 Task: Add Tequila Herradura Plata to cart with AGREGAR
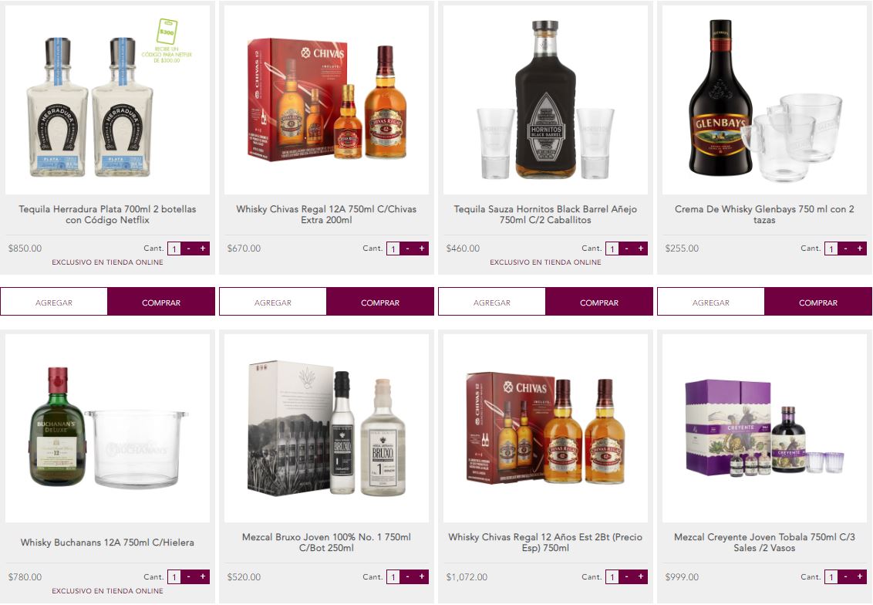(54, 302)
